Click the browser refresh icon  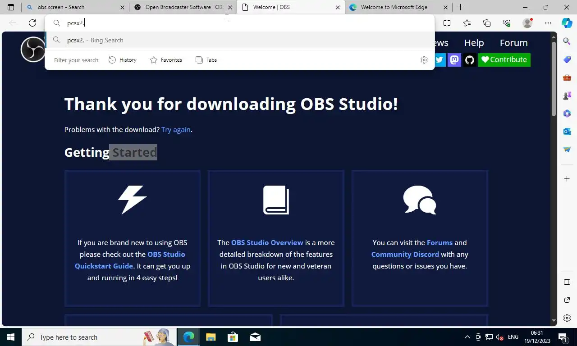click(x=32, y=23)
